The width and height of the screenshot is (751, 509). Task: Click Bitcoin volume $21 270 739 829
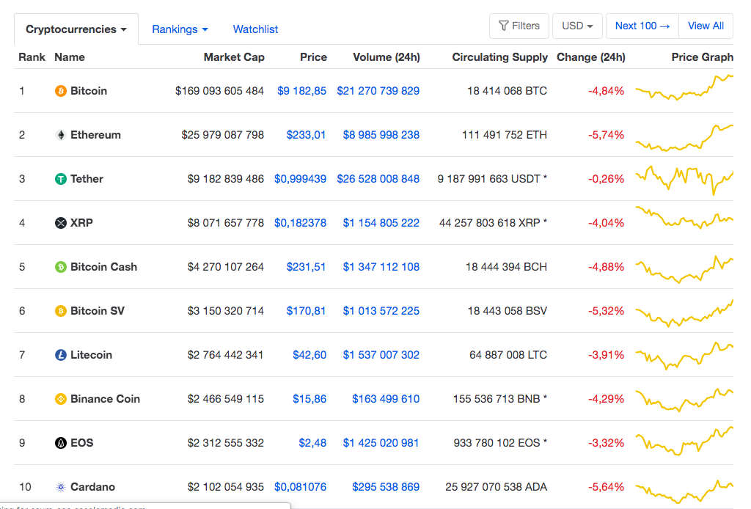[378, 91]
